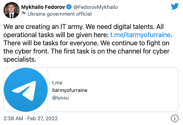Viewport: 183px width, 125px height.
Task: Click 'operational tasks will be given here' text
Action: 56,35
